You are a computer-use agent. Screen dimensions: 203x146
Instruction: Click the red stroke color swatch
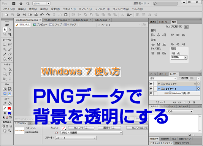pos(9,108)
